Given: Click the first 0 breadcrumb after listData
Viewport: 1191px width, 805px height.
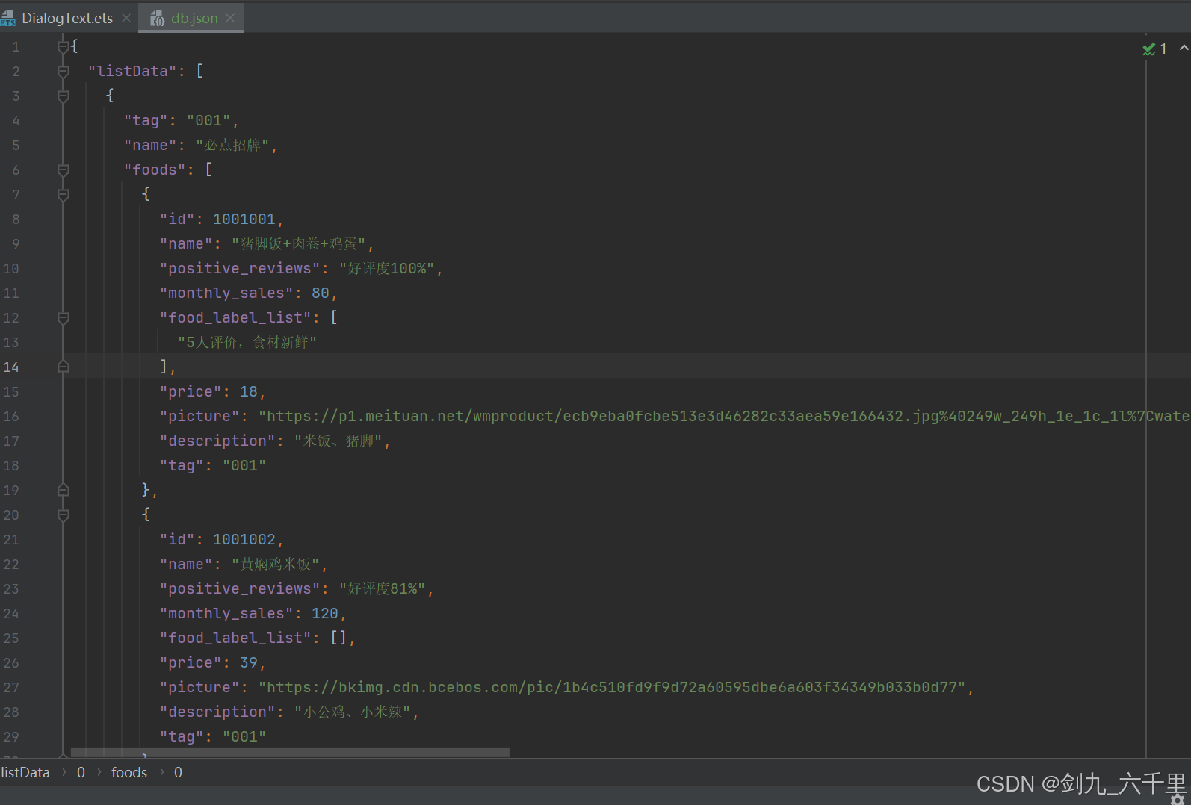Looking at the screenshot, I should click(x=81, y=772).
